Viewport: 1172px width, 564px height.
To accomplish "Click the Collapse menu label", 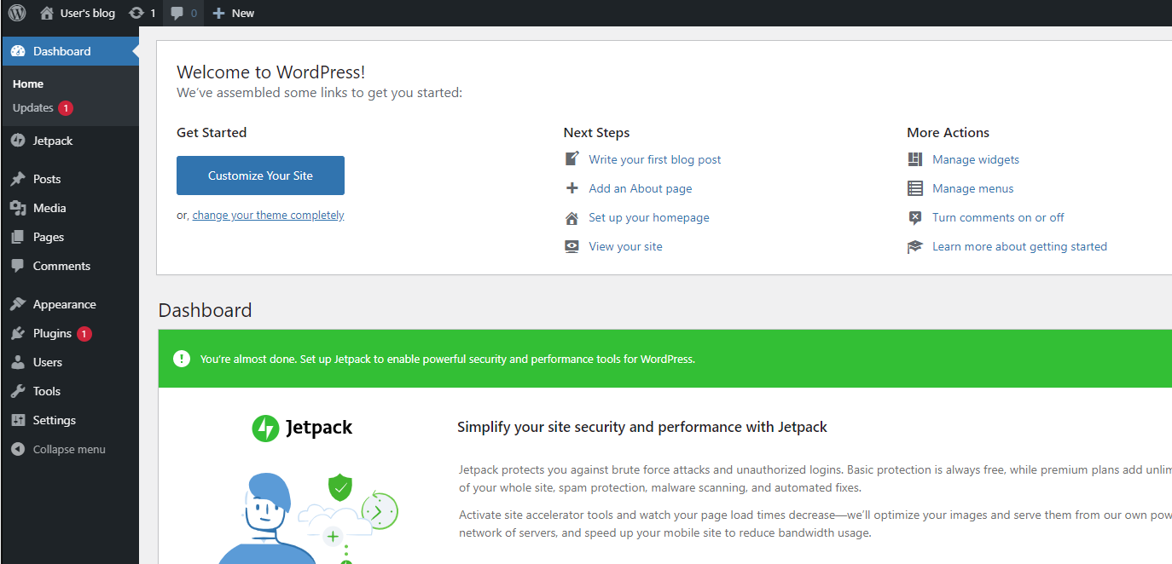I will (69, 449).
